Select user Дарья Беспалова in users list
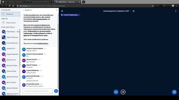Image resolution: width=179 pixels, height=100 pixels. [10, 77]
